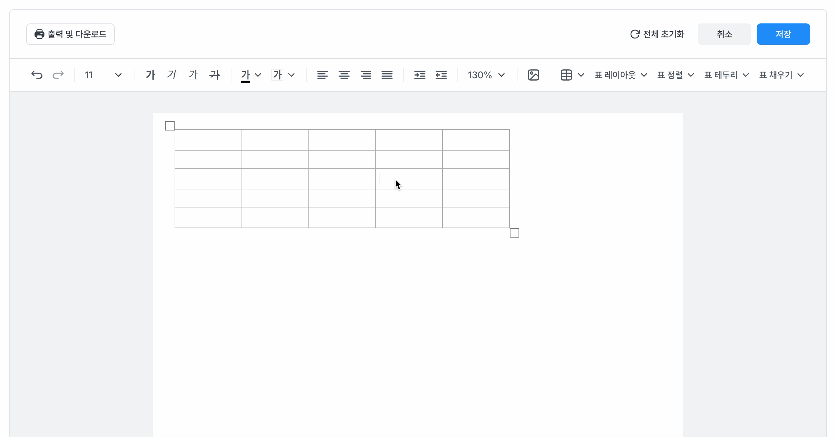Click the redo arrow icon
Screen dimensions: 837x437
[58, 75]
